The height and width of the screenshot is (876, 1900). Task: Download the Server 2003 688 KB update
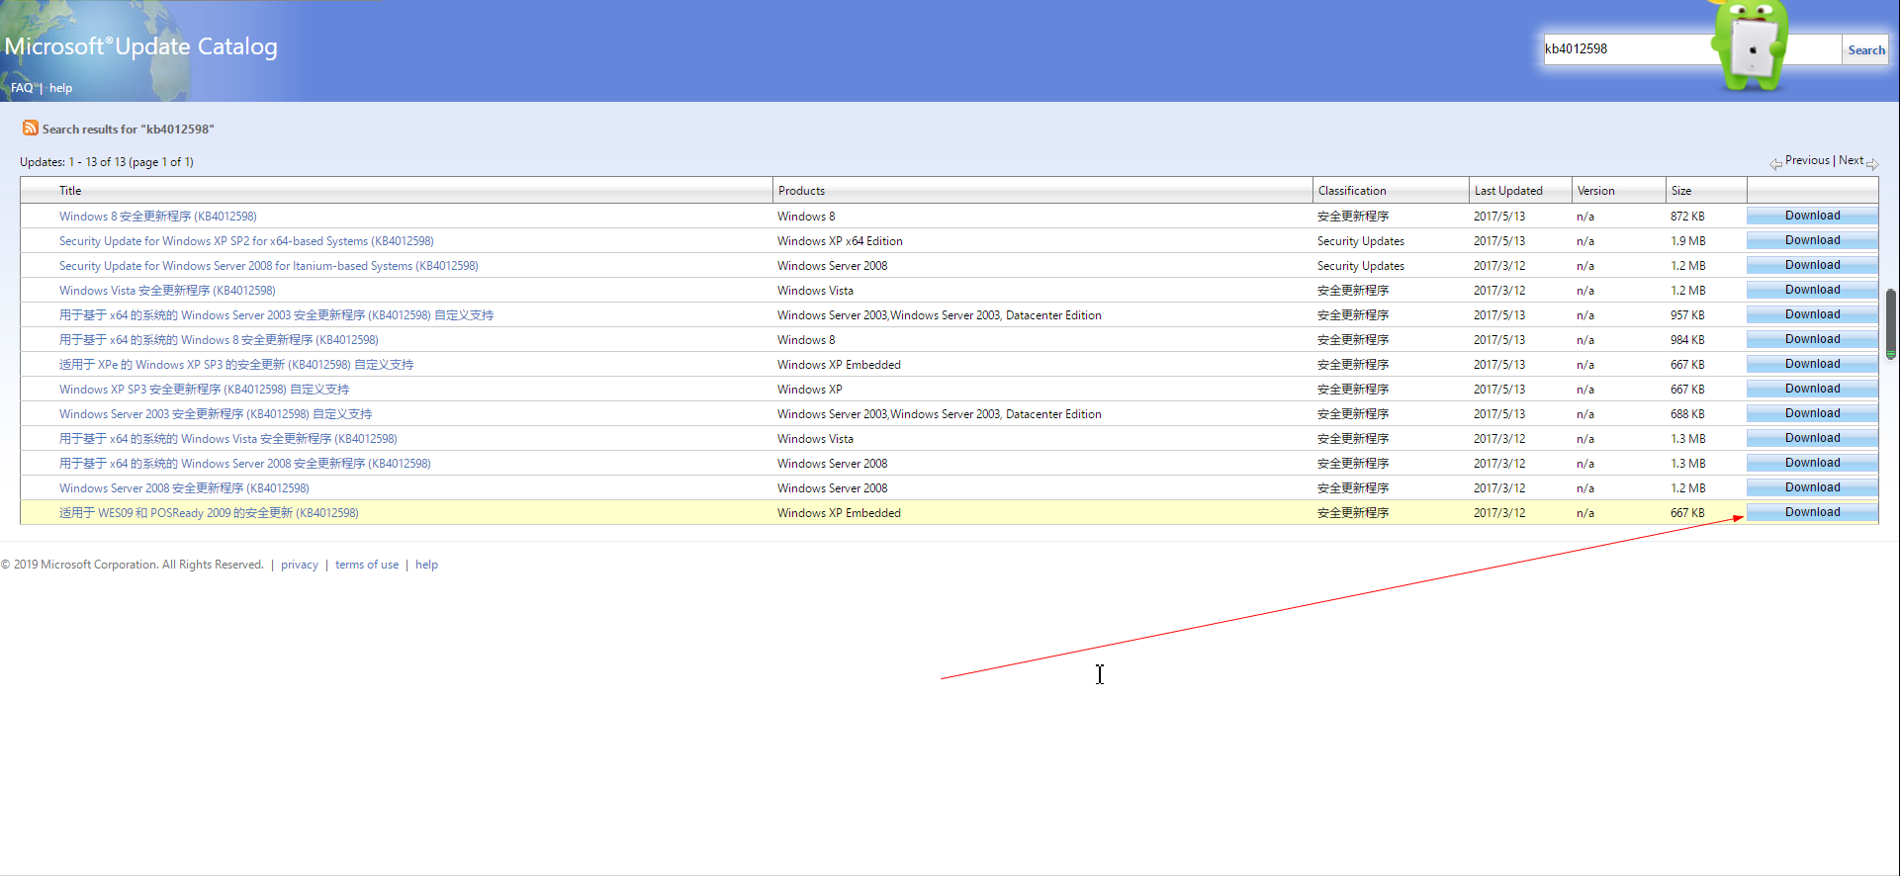1812,413
